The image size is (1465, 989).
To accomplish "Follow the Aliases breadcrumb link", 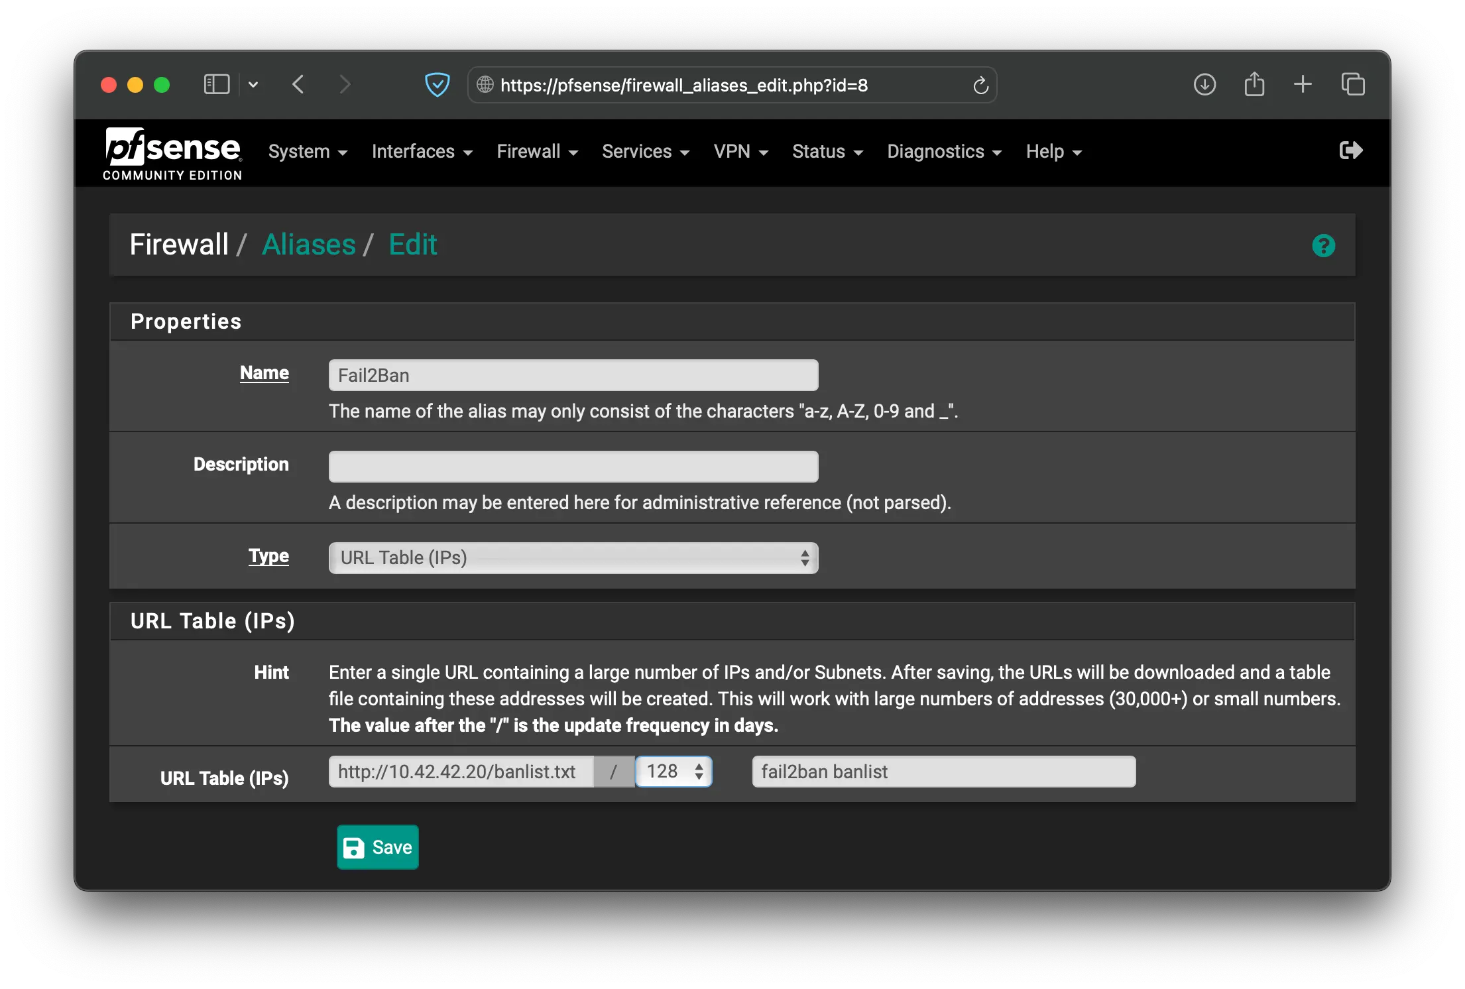I will coord(309,245).
